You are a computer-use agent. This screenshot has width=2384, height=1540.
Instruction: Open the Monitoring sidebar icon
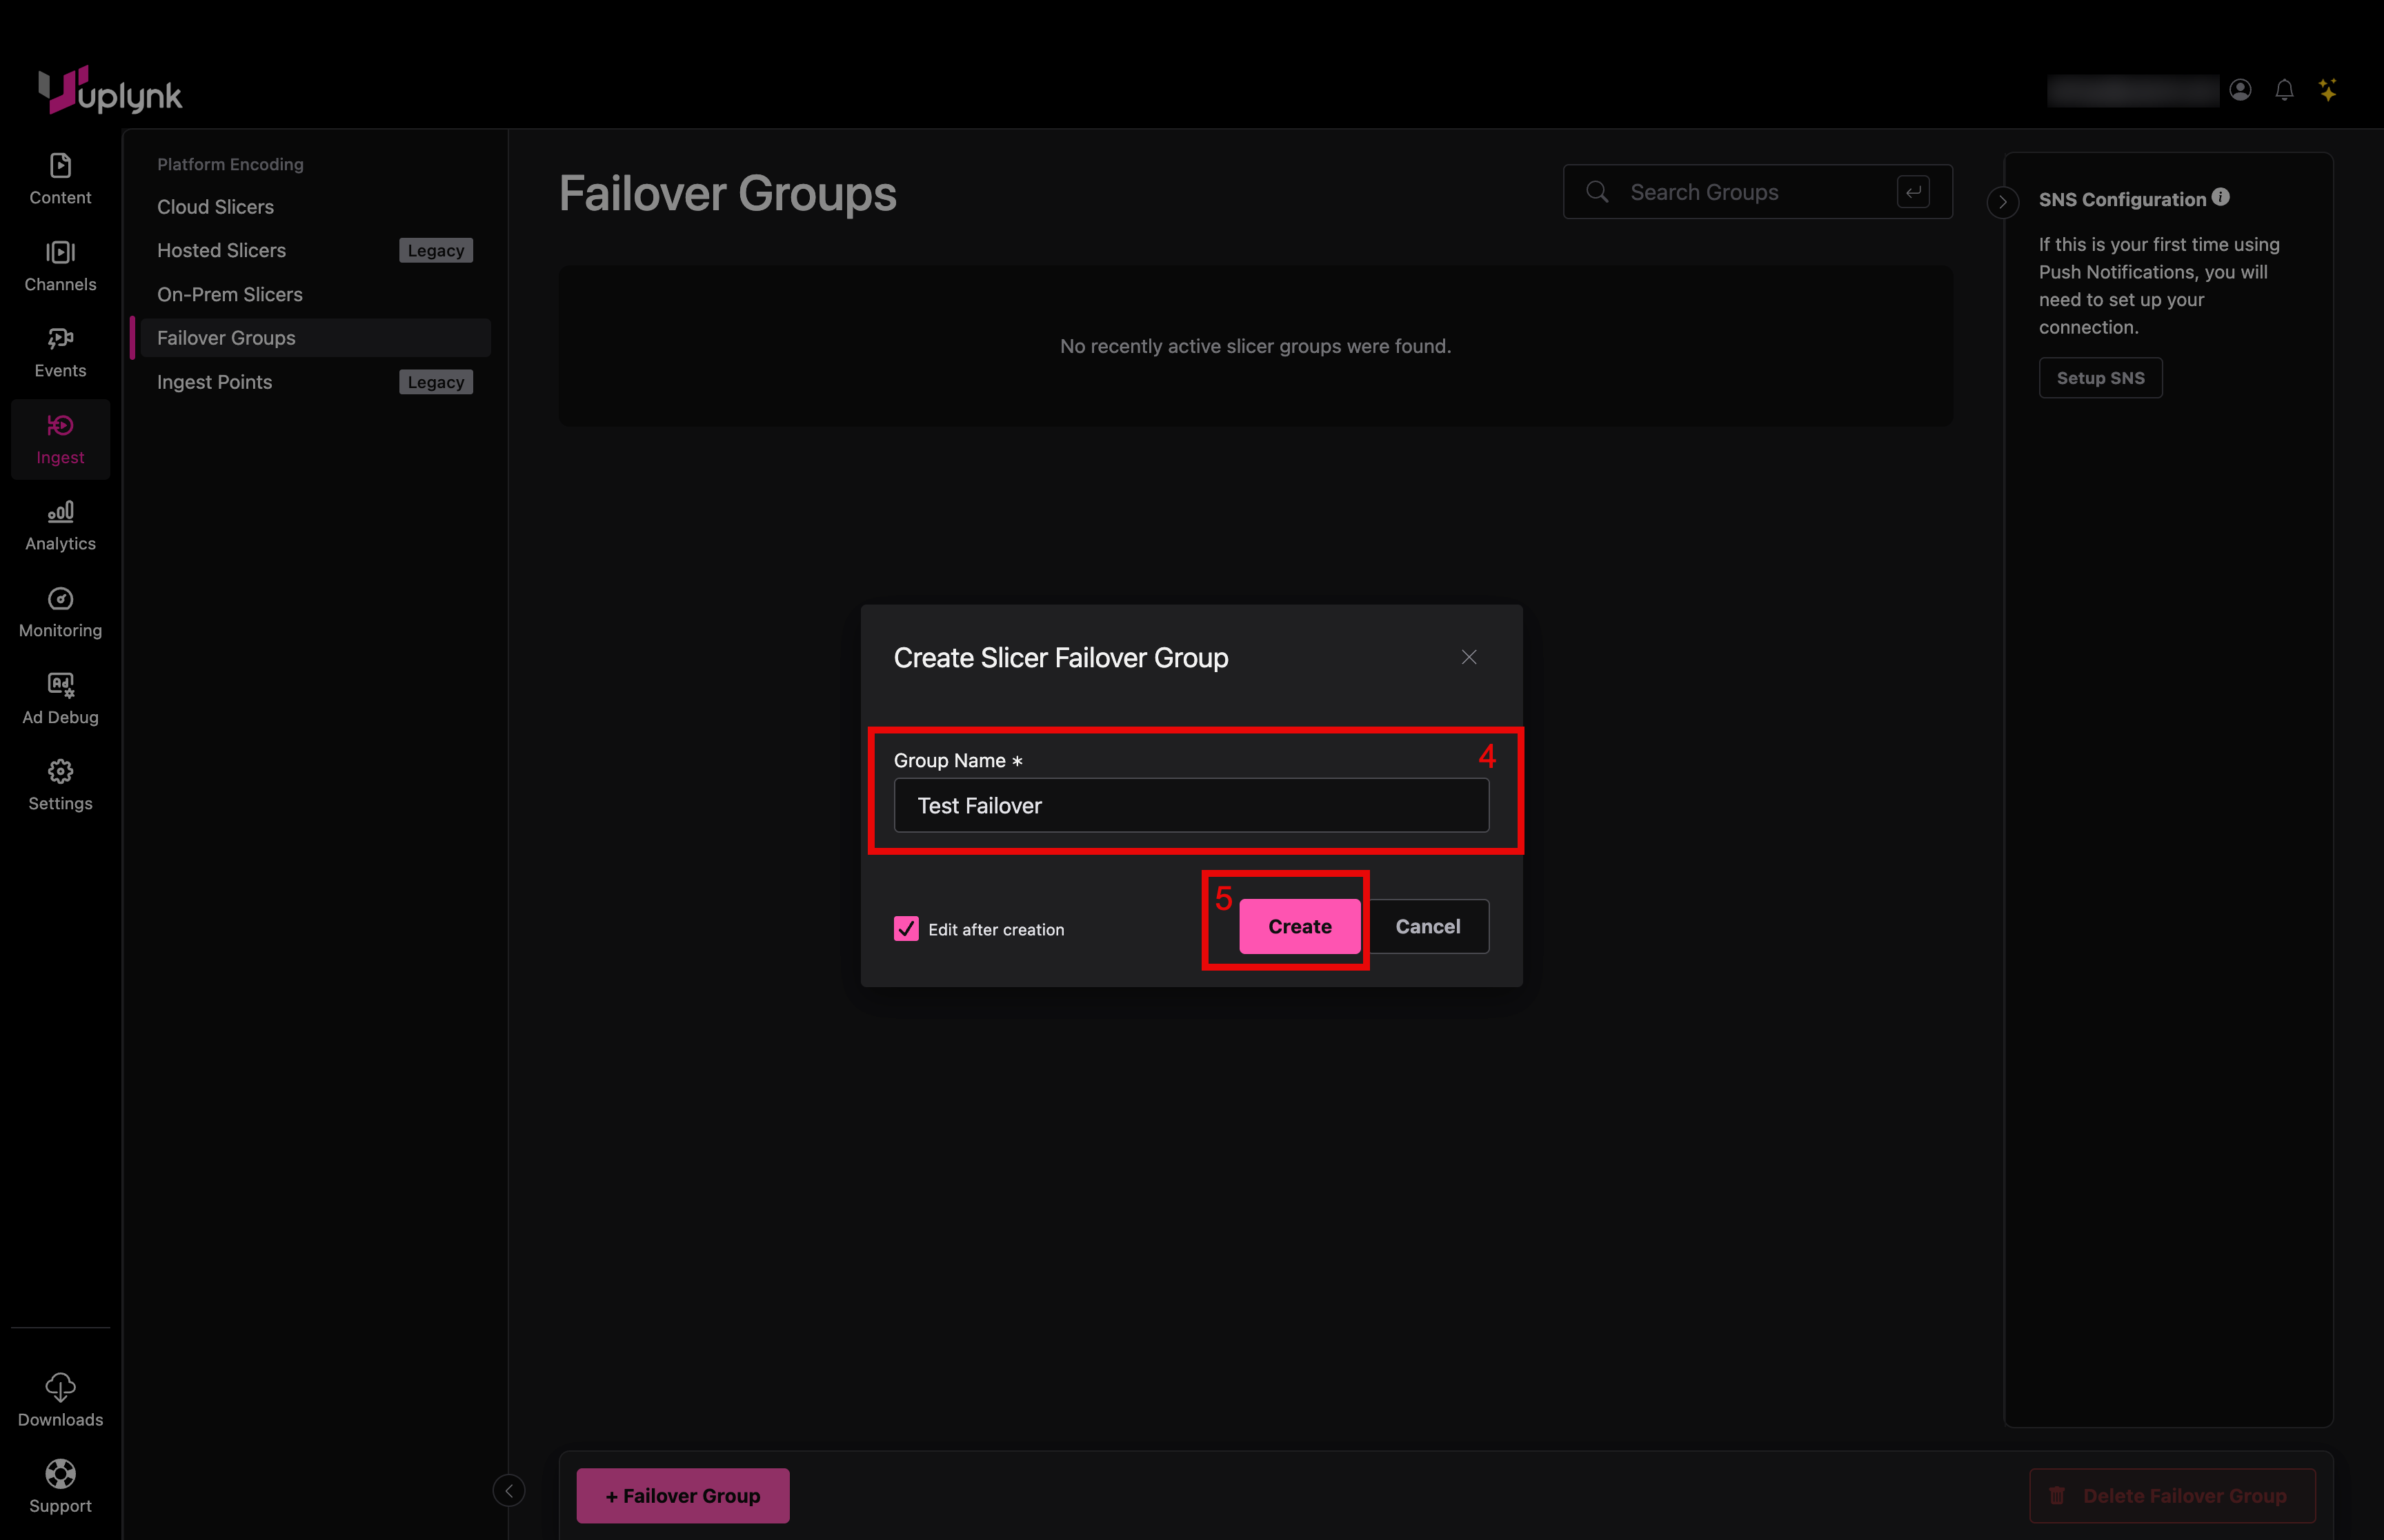click(x=60, y=599)
